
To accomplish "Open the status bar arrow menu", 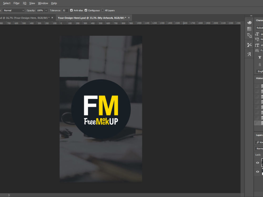I will tap(9, 195).
